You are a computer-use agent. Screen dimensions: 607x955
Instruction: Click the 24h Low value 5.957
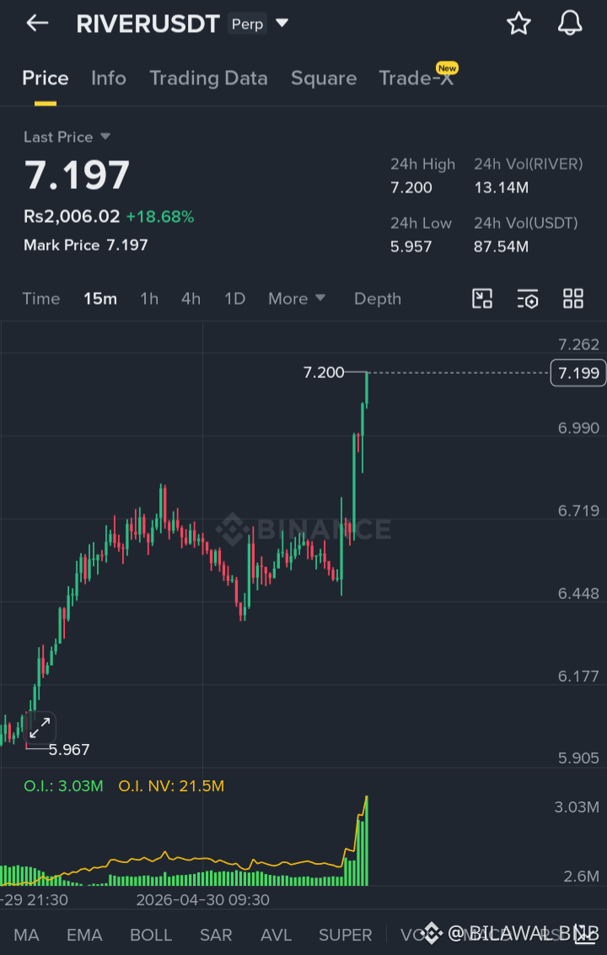[411, 246]
